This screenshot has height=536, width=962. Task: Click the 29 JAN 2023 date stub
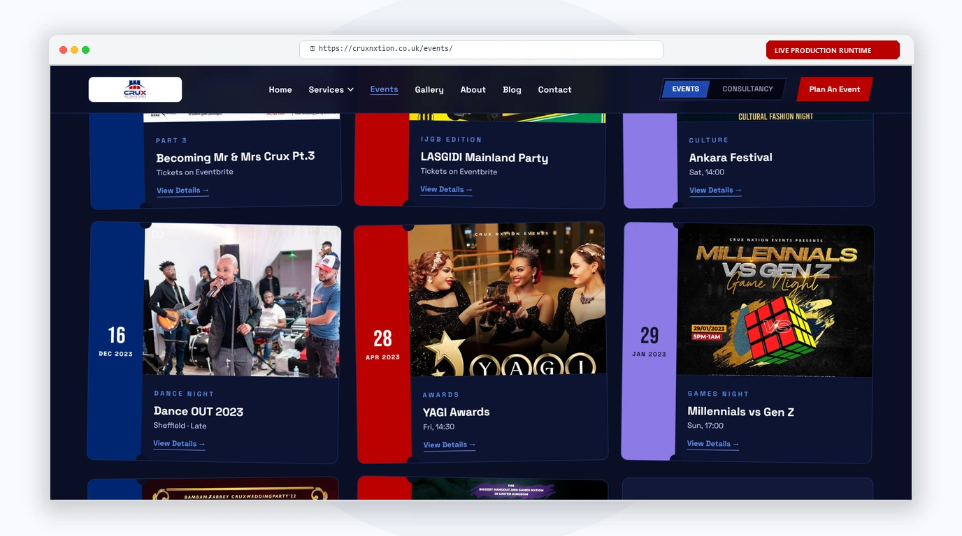tap(649, 341)
